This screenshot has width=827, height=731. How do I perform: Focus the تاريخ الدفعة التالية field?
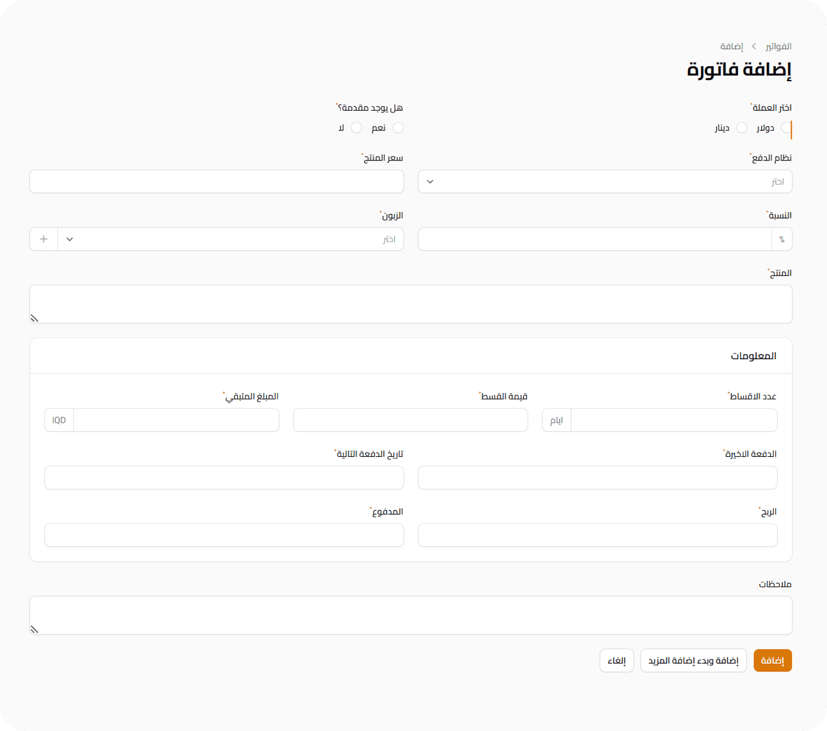pyautogui.click(x=224, y=477)
